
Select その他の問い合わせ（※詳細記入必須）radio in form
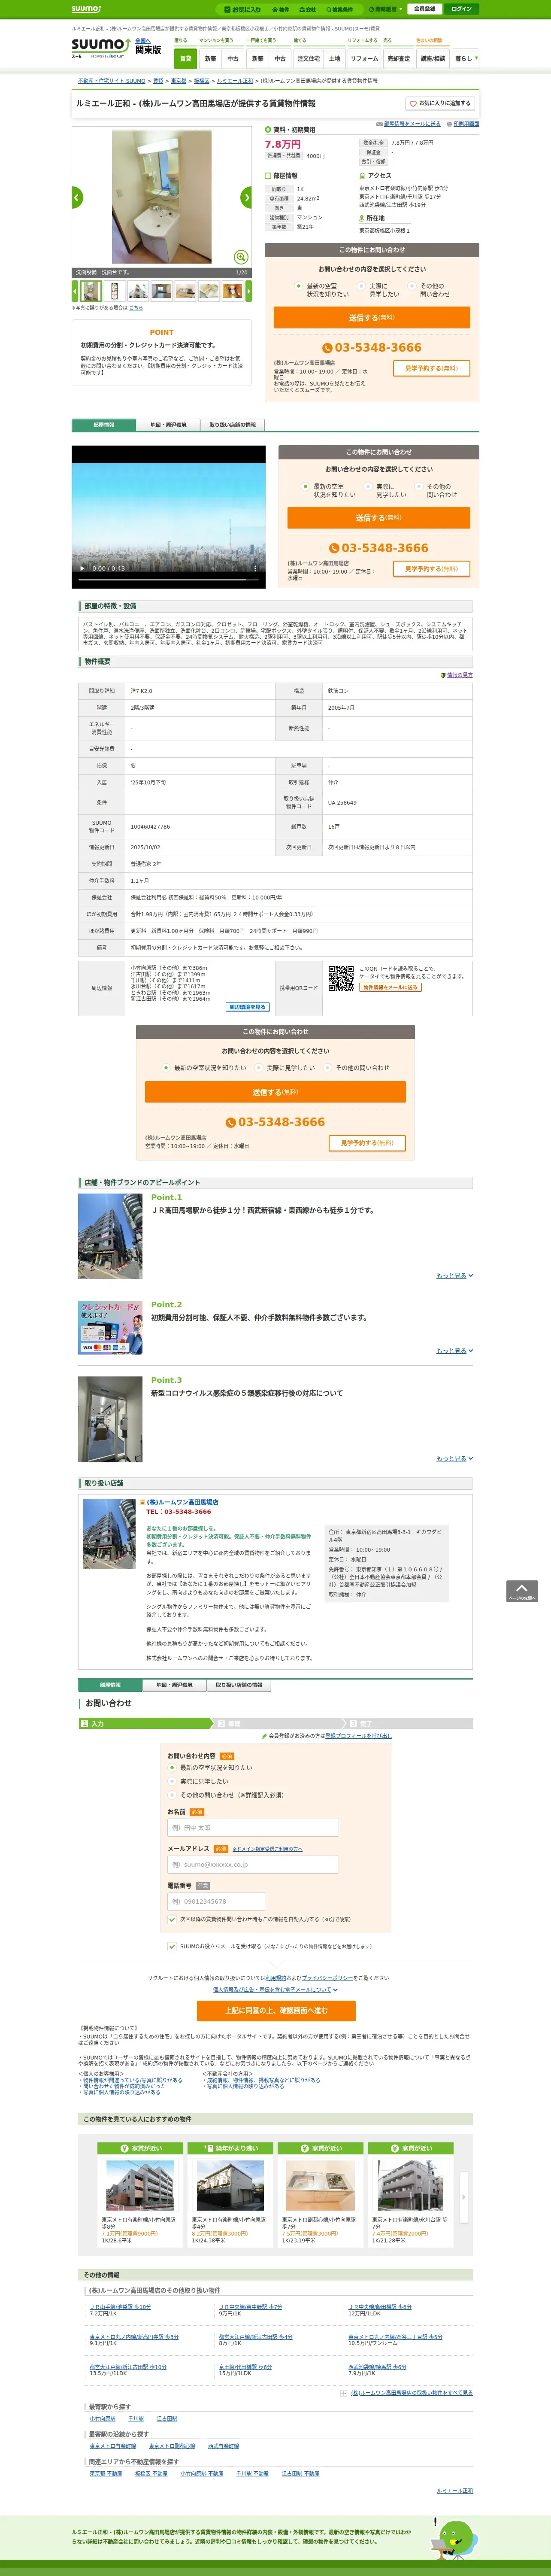click(x=173, y=1794)
